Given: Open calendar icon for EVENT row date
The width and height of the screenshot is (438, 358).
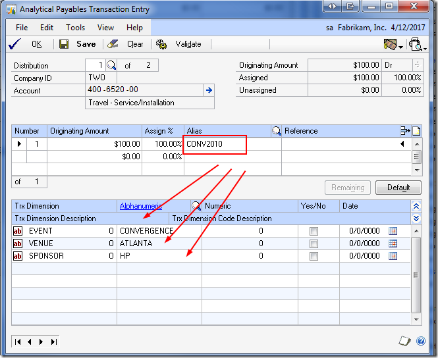Looking at the screenshot, I should pos(393,231).
